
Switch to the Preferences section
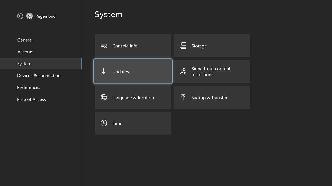[29, 87]
